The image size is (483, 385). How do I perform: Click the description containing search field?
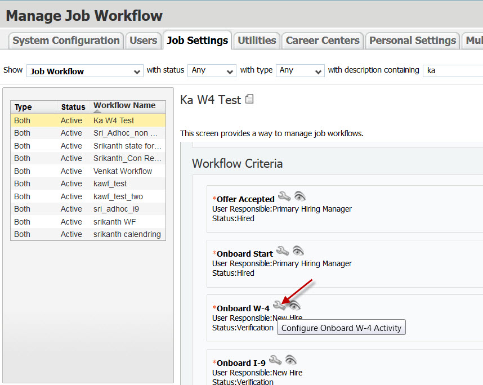(452, 71)
